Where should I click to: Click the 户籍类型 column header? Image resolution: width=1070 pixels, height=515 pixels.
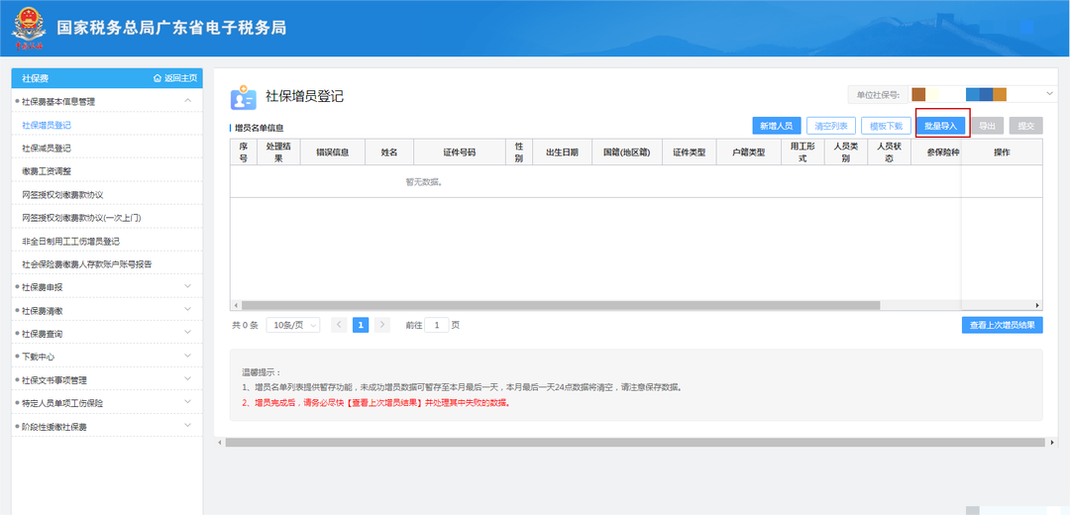click(x=749, y=153)
